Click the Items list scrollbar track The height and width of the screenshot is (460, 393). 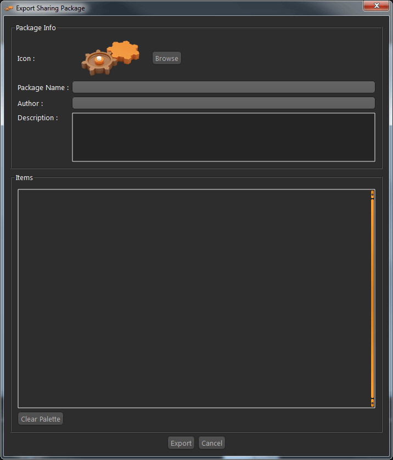tap(373, 299)
